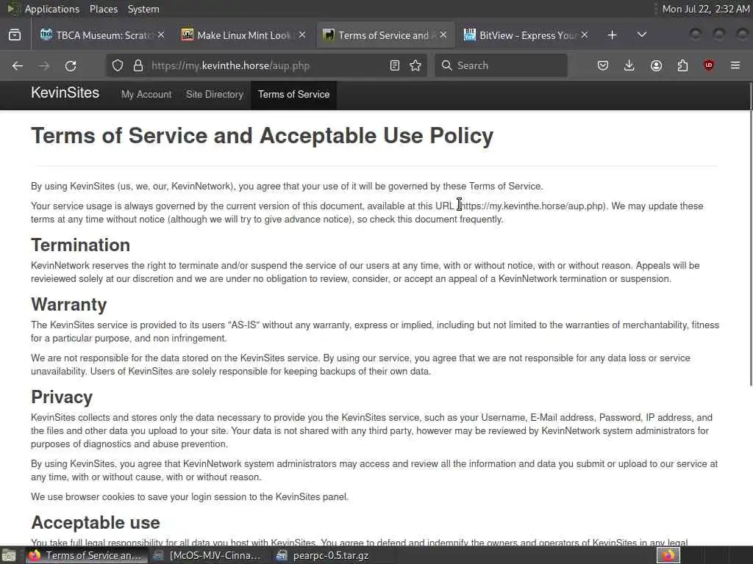Click the browser Back arrow
Viewport: 753px width, 564px height.
pos(18,65)
